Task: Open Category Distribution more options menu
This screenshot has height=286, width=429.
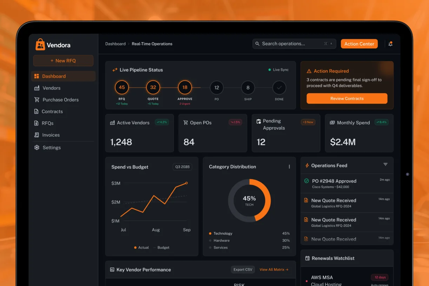Action: pyautogui.click(x=289, y=167)
